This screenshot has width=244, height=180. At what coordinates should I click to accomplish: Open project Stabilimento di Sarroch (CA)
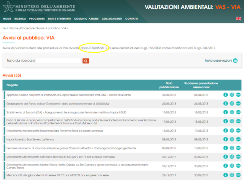[66, 112]
